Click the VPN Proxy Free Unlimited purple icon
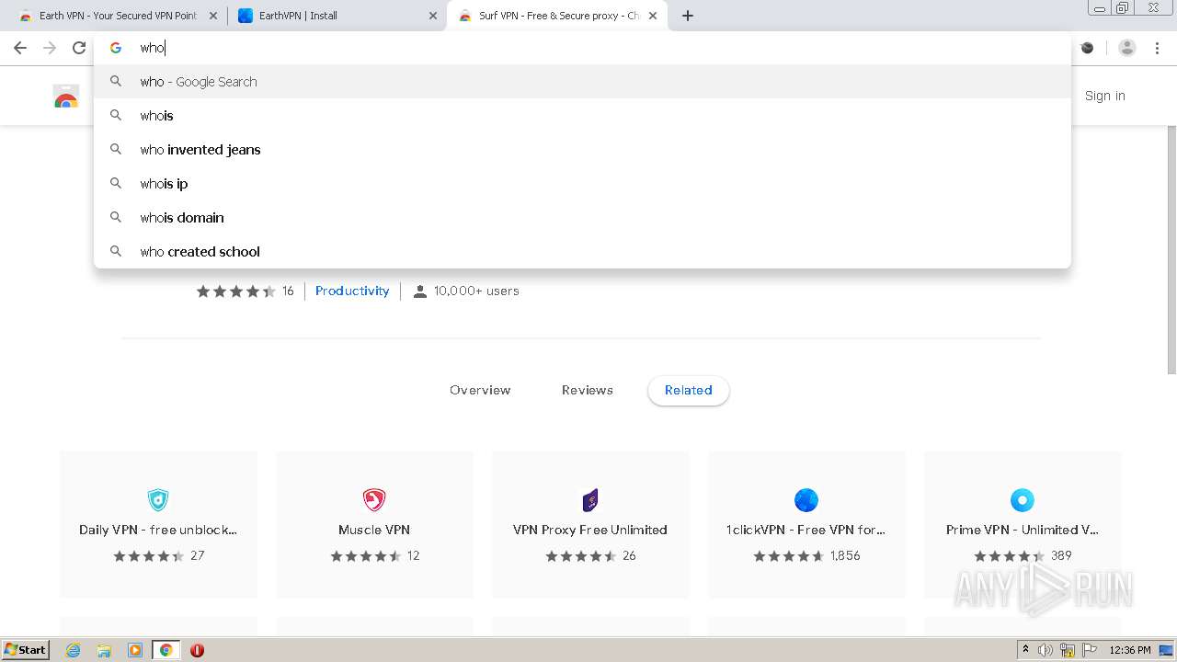 tap(590, 500)
